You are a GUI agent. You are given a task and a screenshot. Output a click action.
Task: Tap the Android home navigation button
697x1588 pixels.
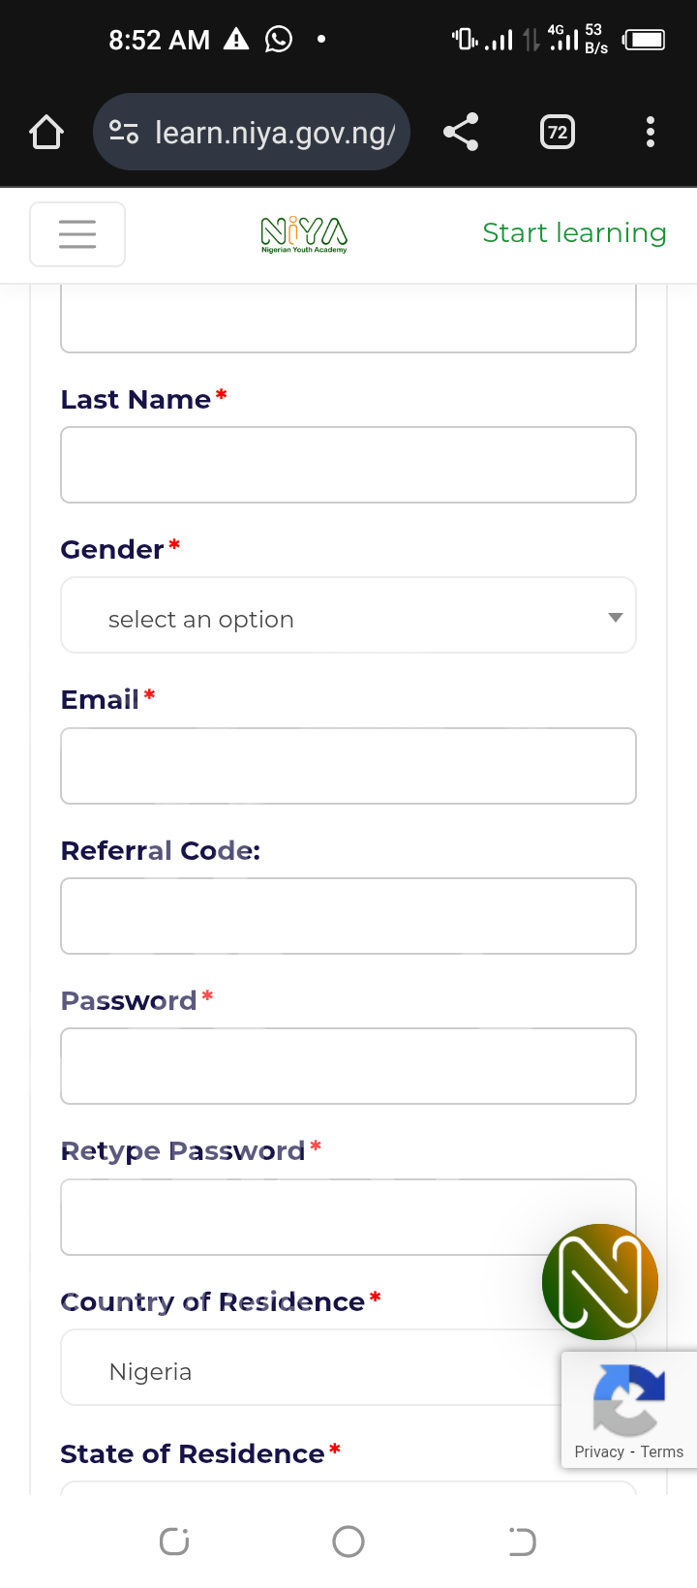348,1542
